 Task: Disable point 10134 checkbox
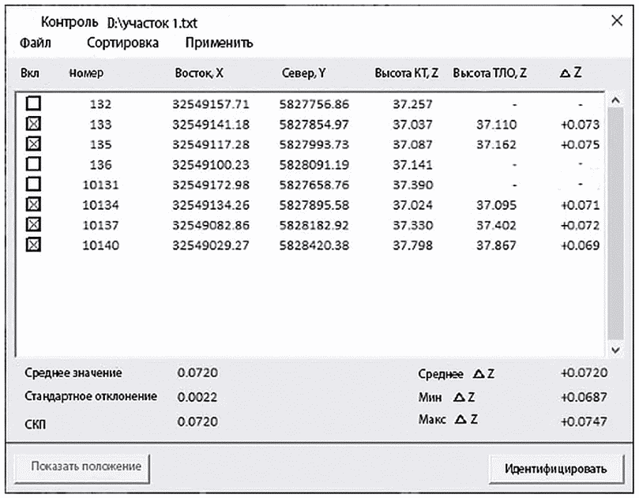coord(33,205)
